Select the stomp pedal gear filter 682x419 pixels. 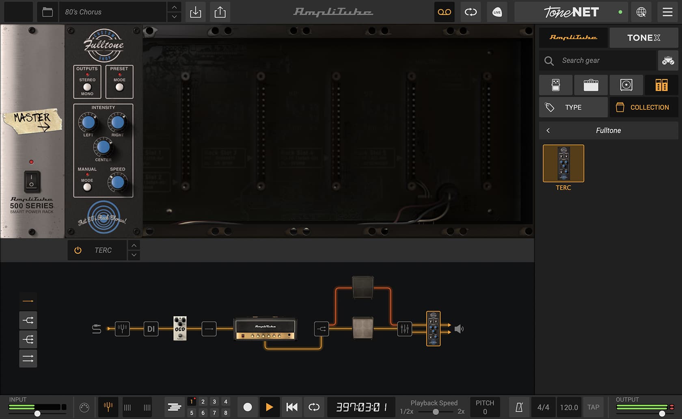[556, 85]
